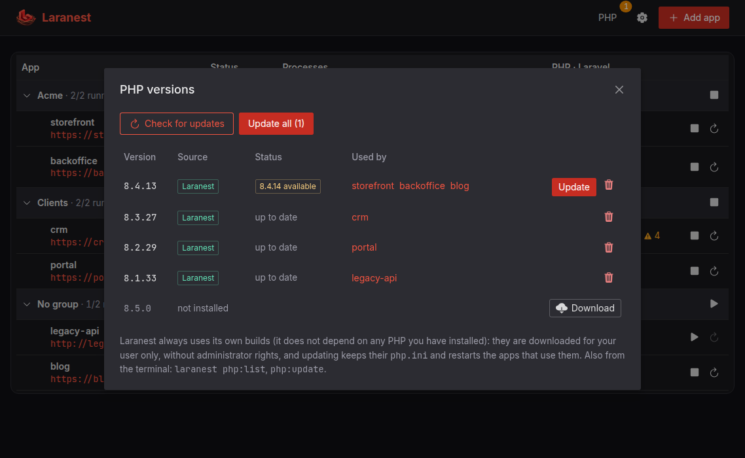Restart the blog app
Viewport: 745px width, 458px height.
tap(714, 372)
